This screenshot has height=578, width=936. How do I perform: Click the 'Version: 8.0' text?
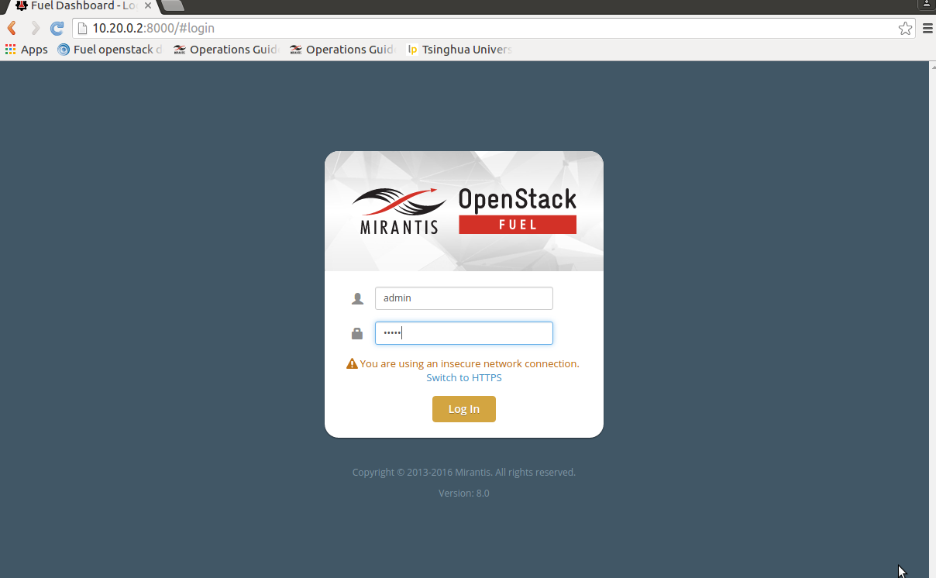point(464,493)
